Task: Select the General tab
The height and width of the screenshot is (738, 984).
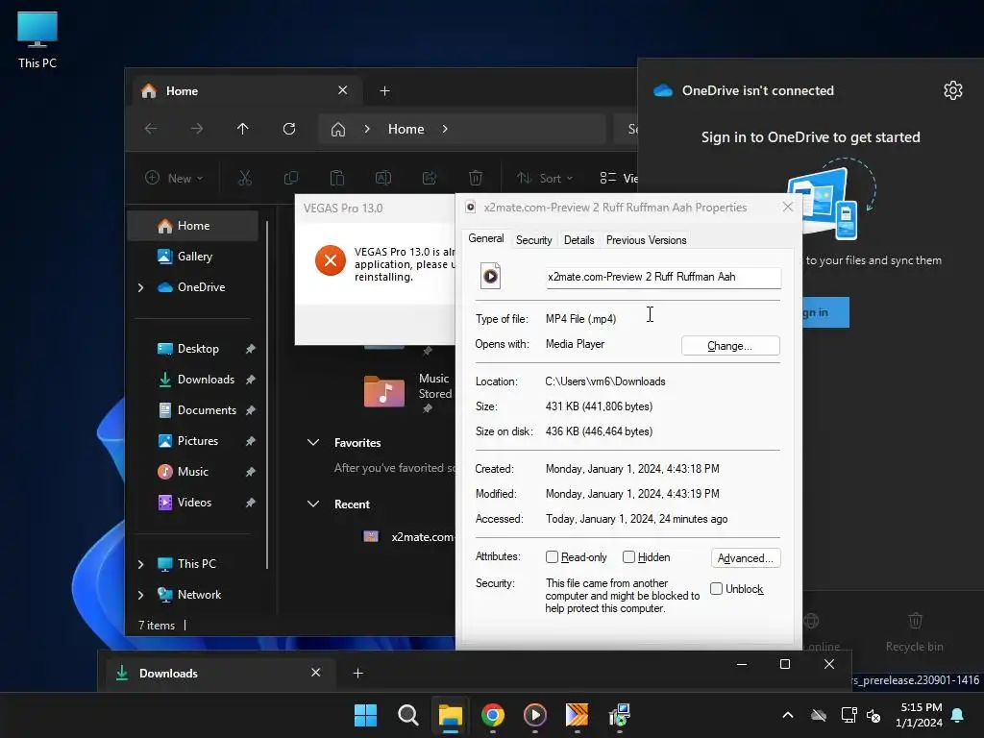Action: coord(485,238)
